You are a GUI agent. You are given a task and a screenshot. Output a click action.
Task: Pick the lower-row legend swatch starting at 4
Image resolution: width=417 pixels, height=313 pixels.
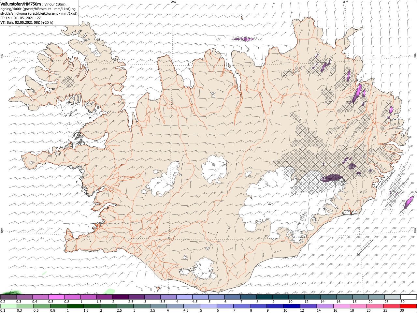click(x=175, y=306)
